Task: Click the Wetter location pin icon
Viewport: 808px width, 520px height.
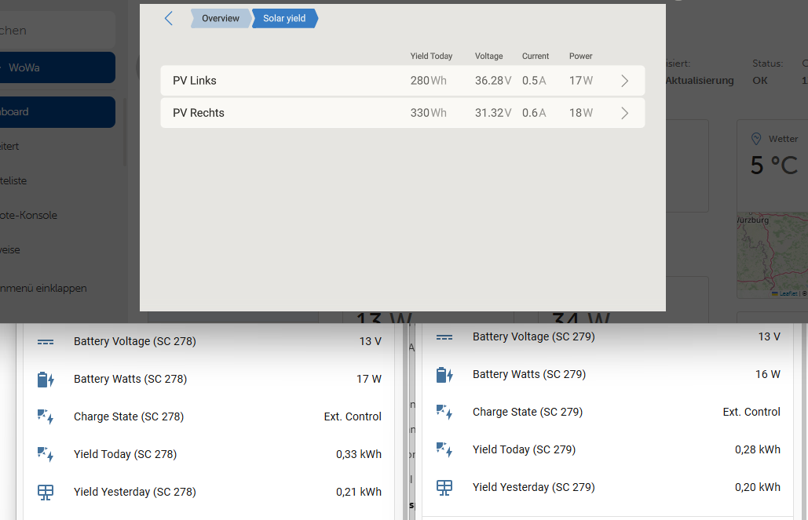Action: coord(756,139)
